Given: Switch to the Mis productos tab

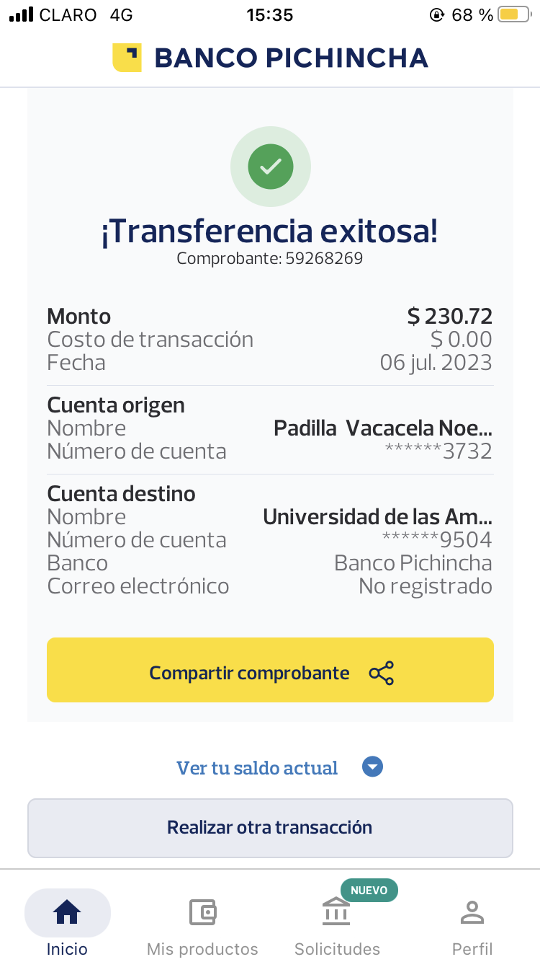Looking at the screenshot, I should pyautogui.click(x=202, y=948).
